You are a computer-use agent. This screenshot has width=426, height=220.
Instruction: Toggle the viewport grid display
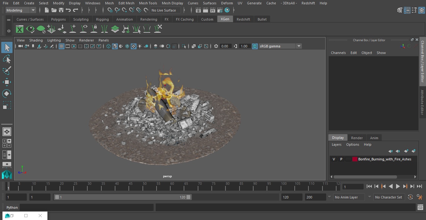click(61, 46)
